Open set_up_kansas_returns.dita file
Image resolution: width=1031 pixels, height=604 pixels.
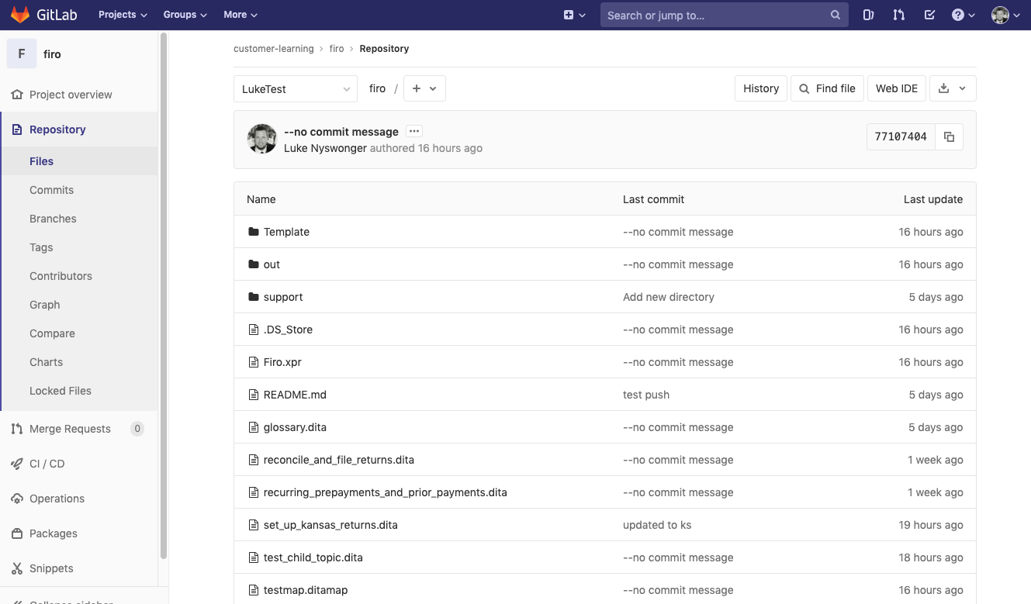point(330,525)
